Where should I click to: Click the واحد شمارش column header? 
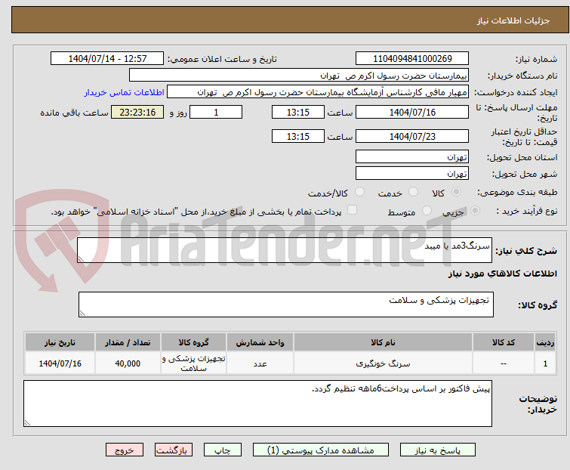[260, 342]
